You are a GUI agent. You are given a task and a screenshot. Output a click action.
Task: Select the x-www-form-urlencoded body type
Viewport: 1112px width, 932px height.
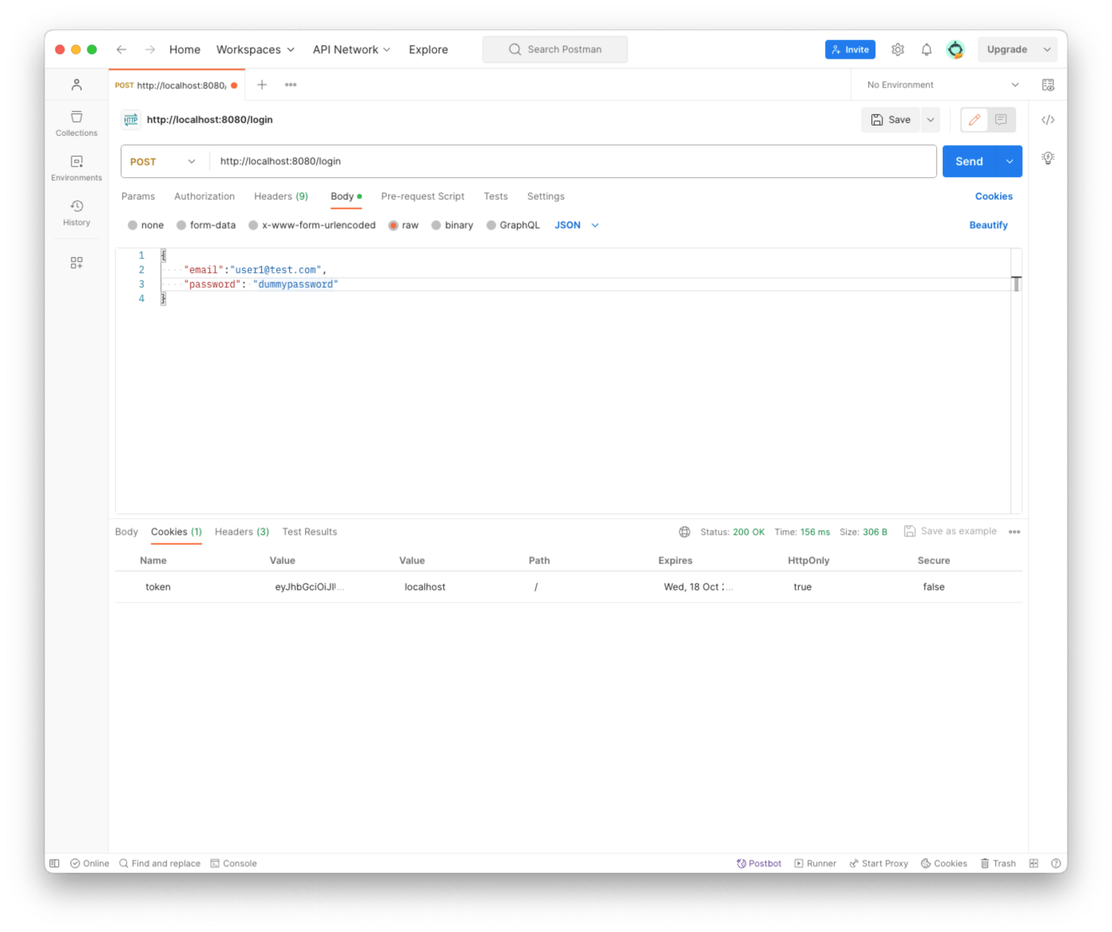[x=311, y=225]
